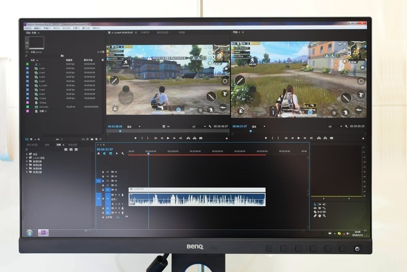Click Insert button in source monitor
407x272 pixels.
click(188, 138)
